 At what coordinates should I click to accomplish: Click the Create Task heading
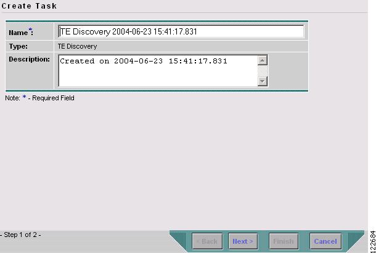click(x=29, y=6)
